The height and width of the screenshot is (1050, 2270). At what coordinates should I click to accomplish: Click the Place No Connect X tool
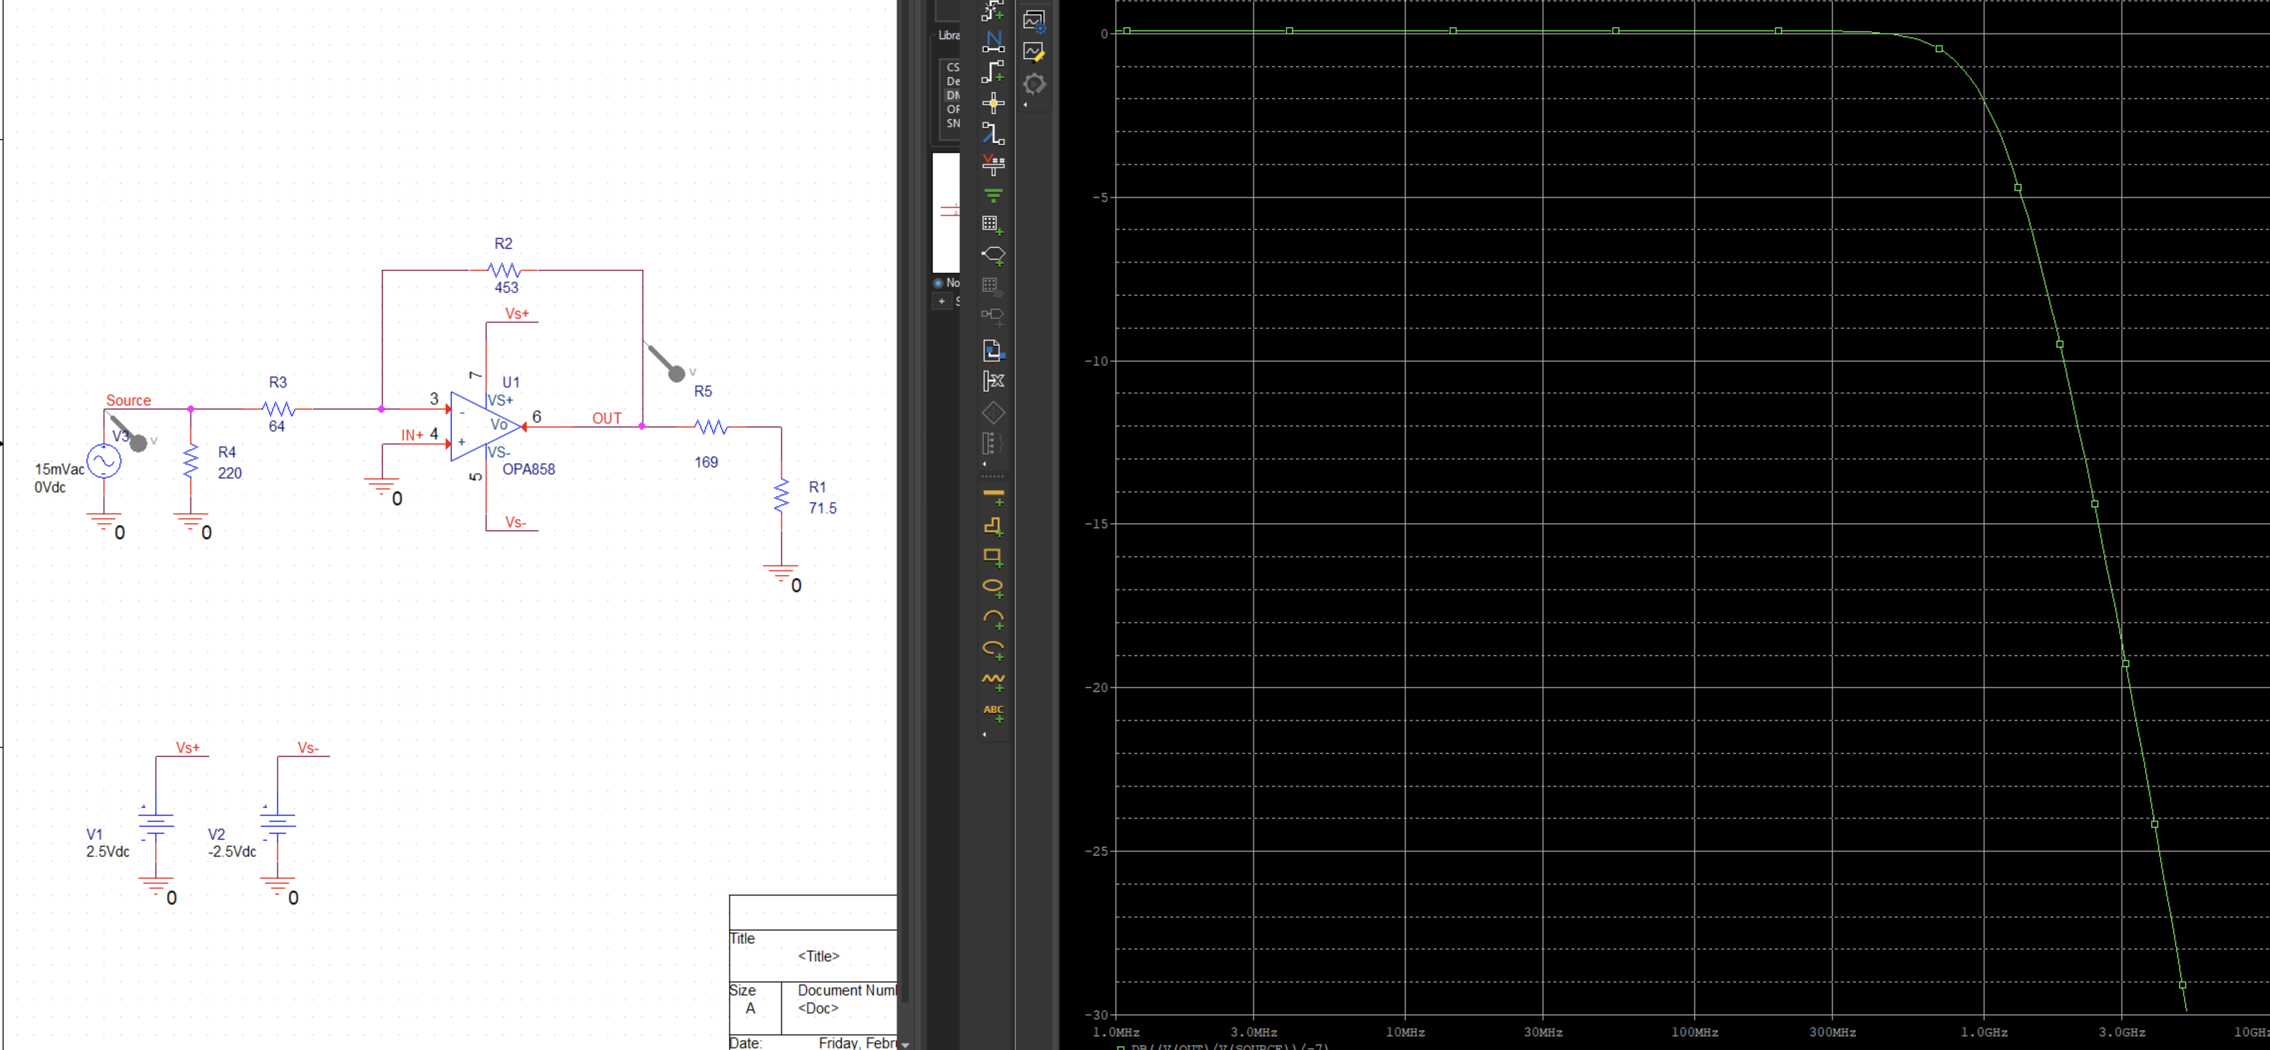(993, 381)
